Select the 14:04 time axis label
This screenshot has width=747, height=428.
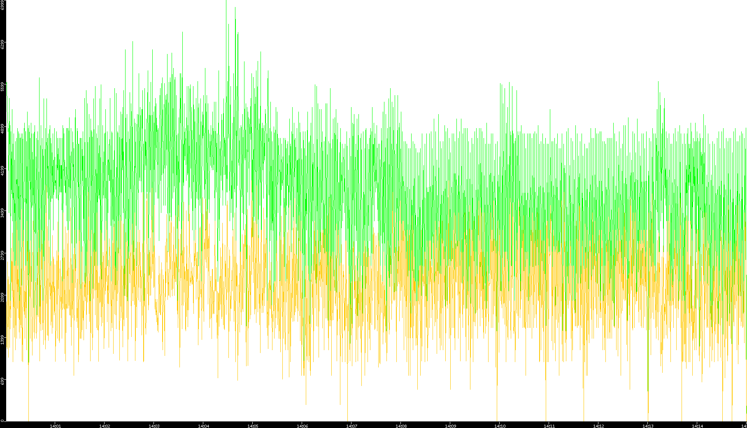point(203,426)
